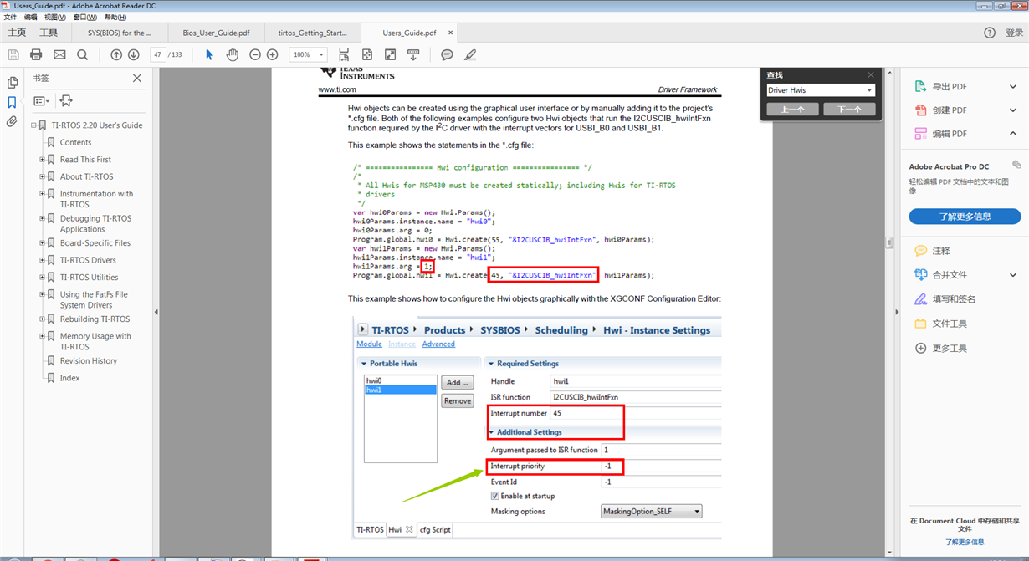Viewport: 1029px width, 561px height.
Task: Go to previous page arrow icon
Action: pos(116,54)
